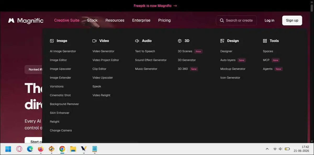This screenshot has width=314, height=155.
Task: Open Sound Effect Generator
Action: point(151,60)
